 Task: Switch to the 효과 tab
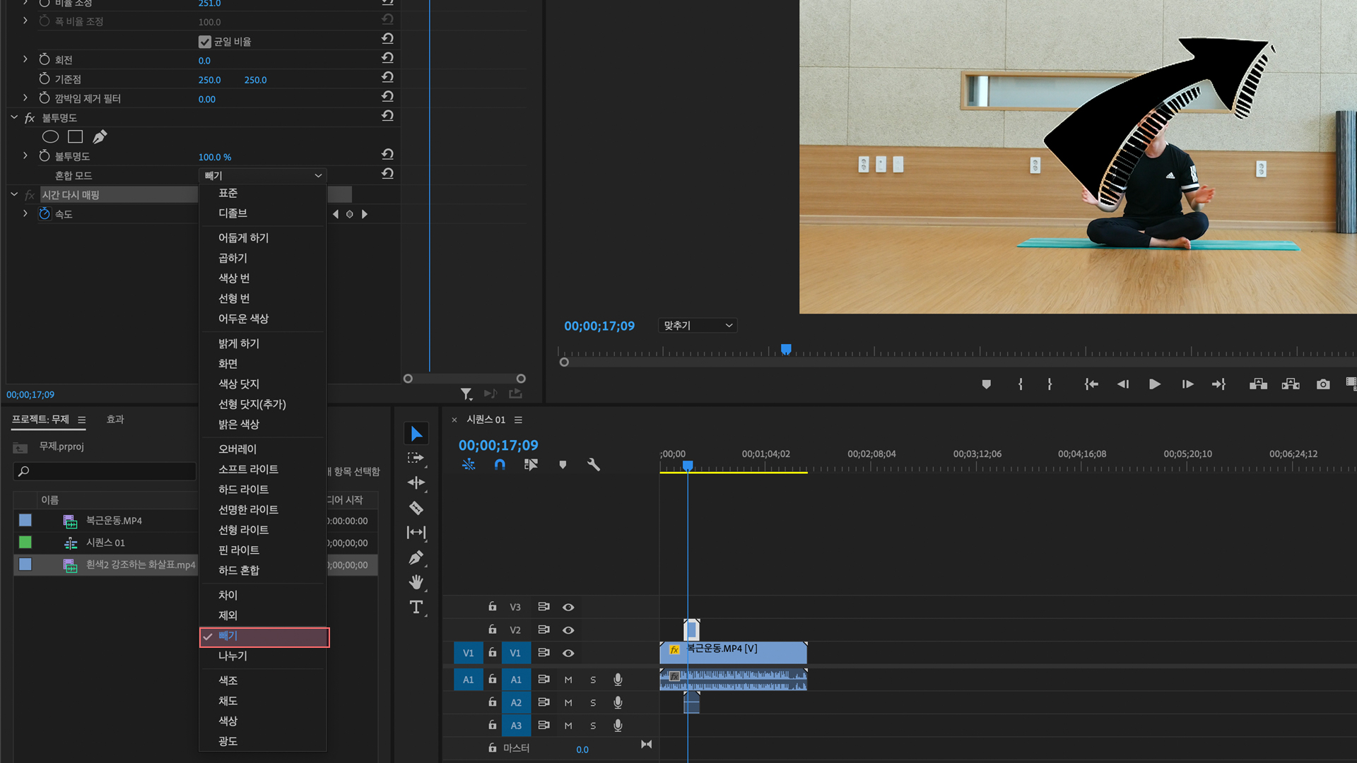pos(115,420)
